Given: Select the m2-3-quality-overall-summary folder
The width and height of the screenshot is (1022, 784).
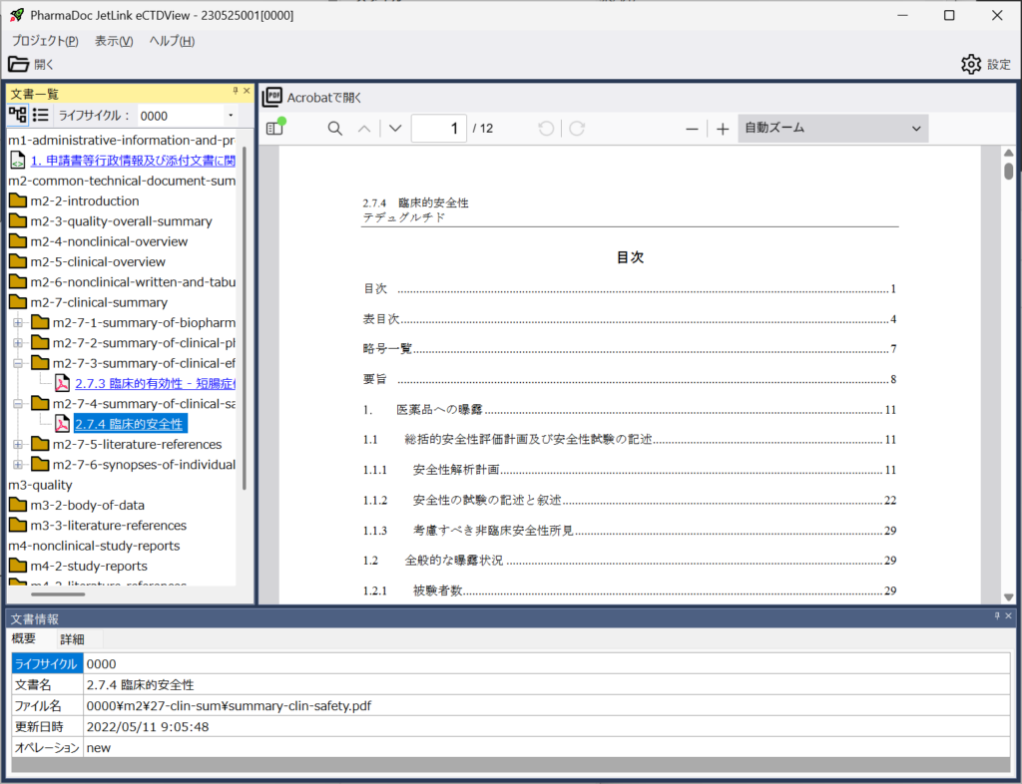Looking at the screenshot, I should pos(121,221).
